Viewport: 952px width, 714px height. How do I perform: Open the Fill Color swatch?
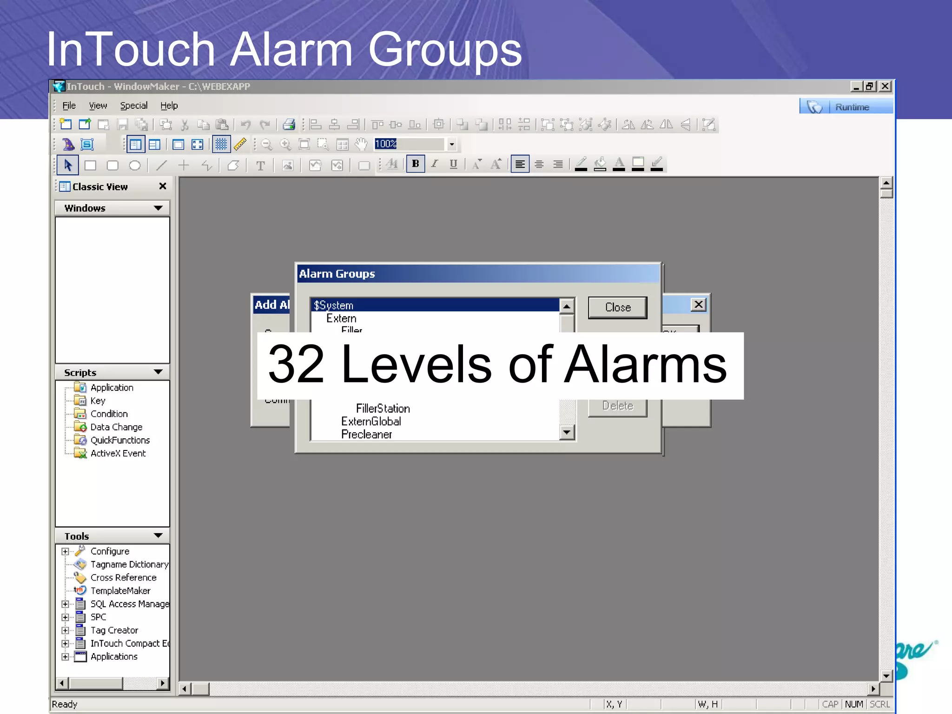(x=600, y=164)
